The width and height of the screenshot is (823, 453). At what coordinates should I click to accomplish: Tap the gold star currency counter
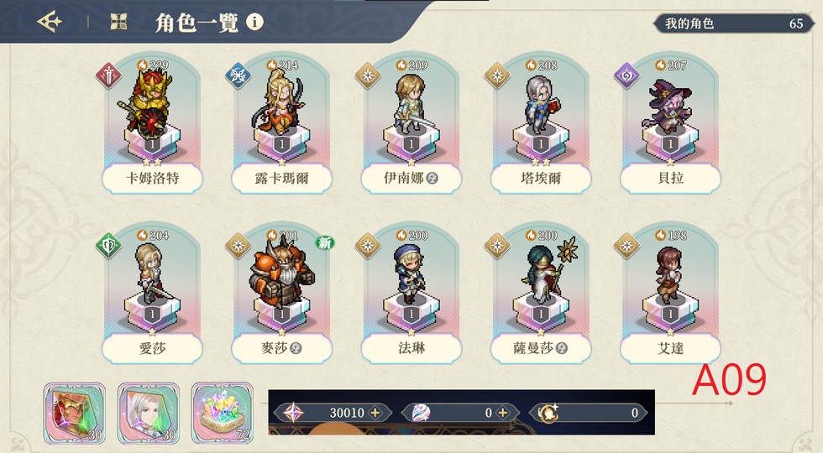pos(589,413)
